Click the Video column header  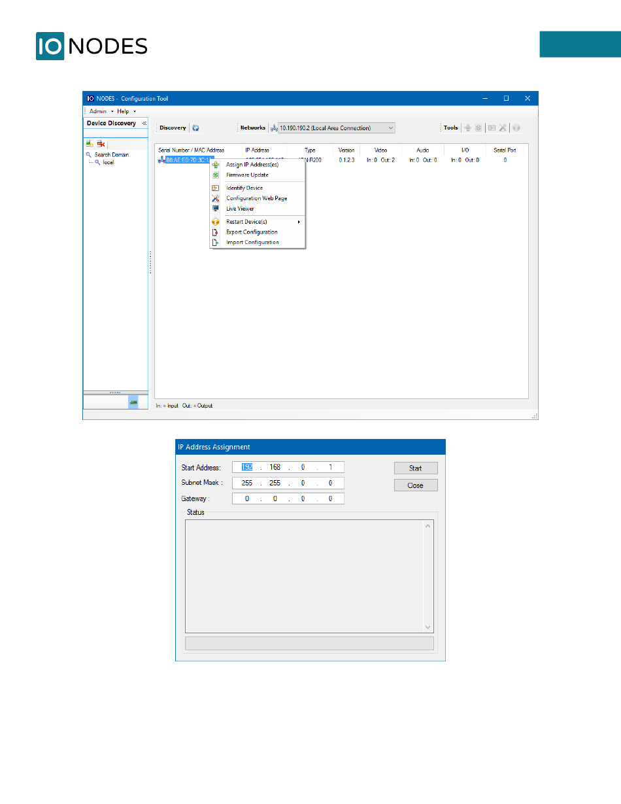click(380, 150)
